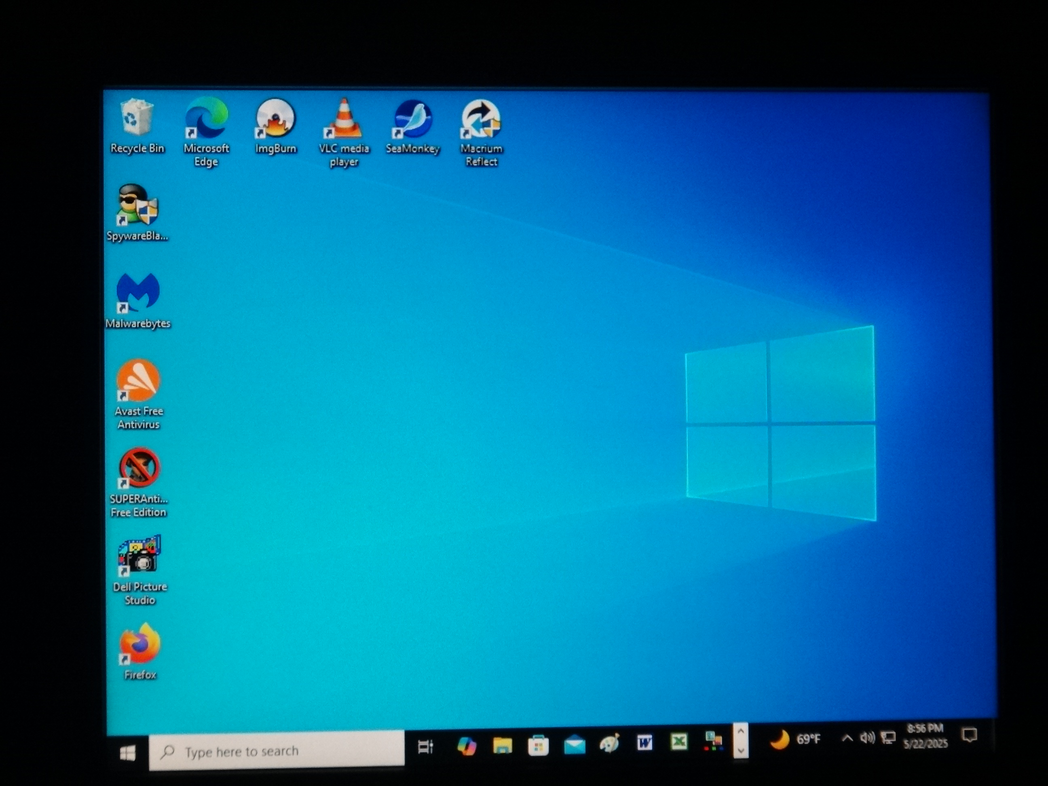Select the Malwarebytes desktop shortcut
This screenshot has width=1048, height=786.
(x=138, y=301)
